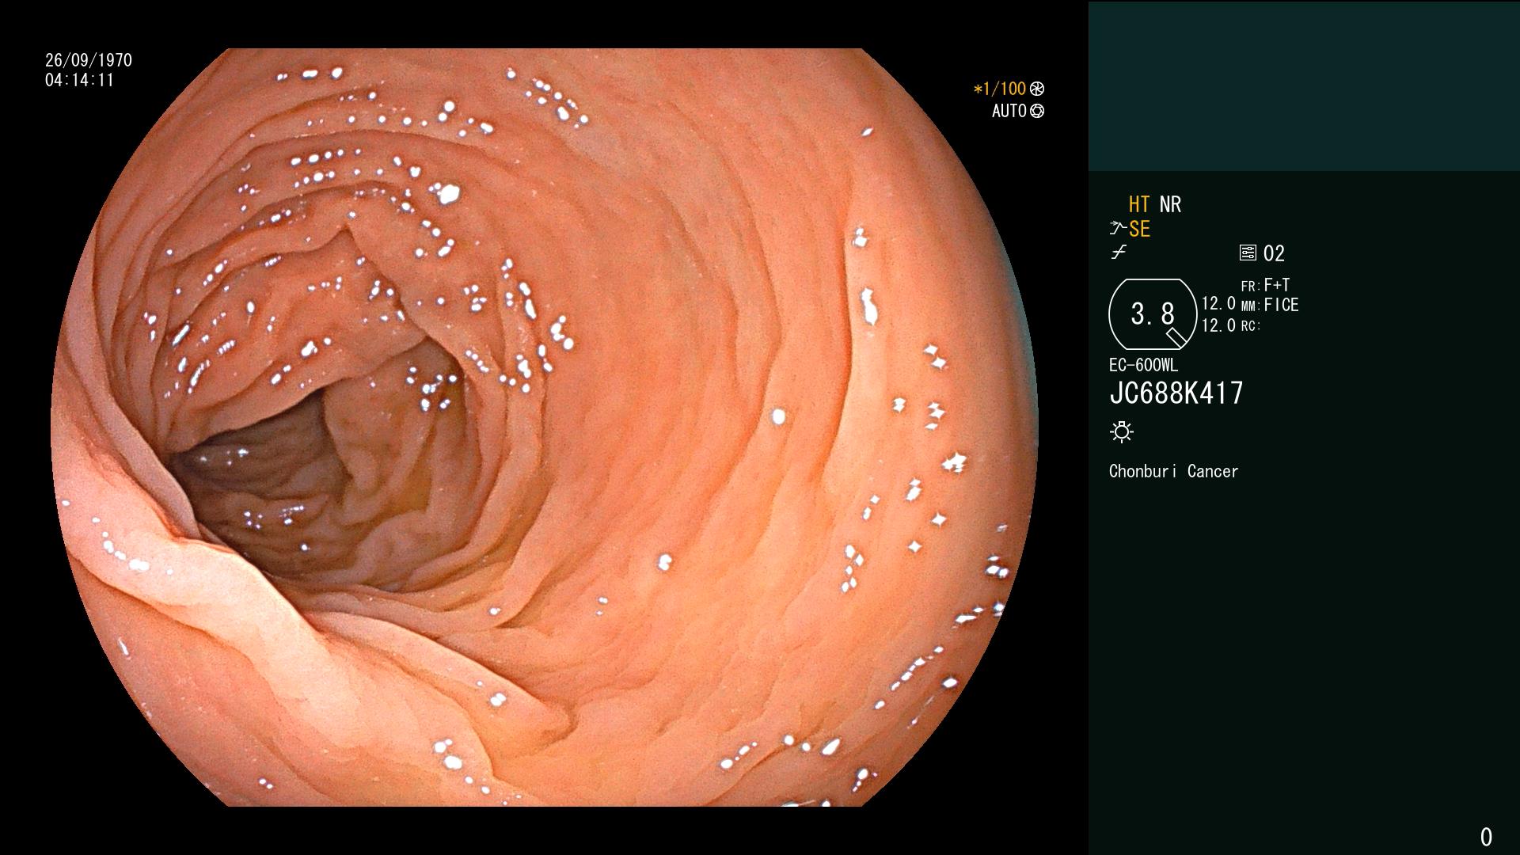1520x855 pixels.
Task: Click the settings sliders icon beside 02
Action: pos(1248,253)
